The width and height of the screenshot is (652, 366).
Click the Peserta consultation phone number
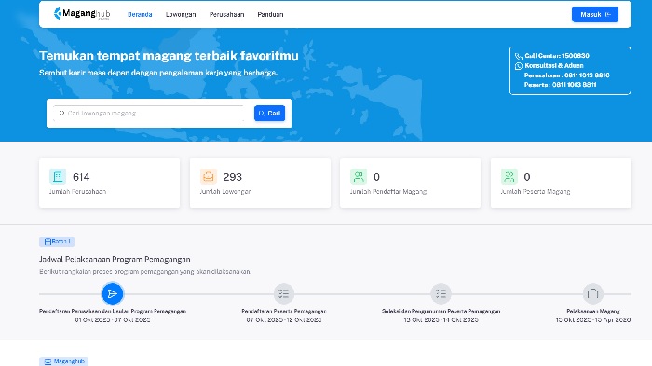click(575, 85)
